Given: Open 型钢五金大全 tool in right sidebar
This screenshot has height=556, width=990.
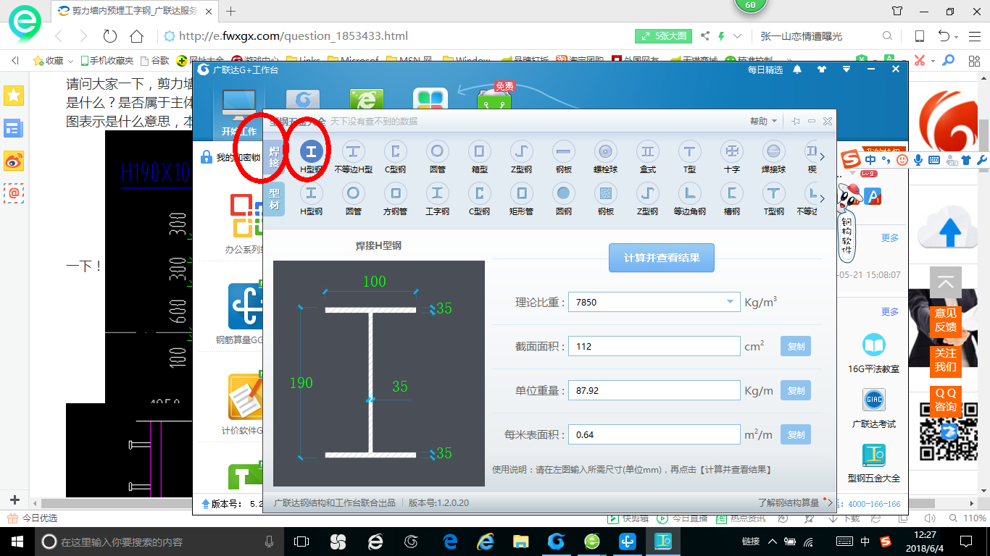Looking at the screenshot, I should click(873, 463).
